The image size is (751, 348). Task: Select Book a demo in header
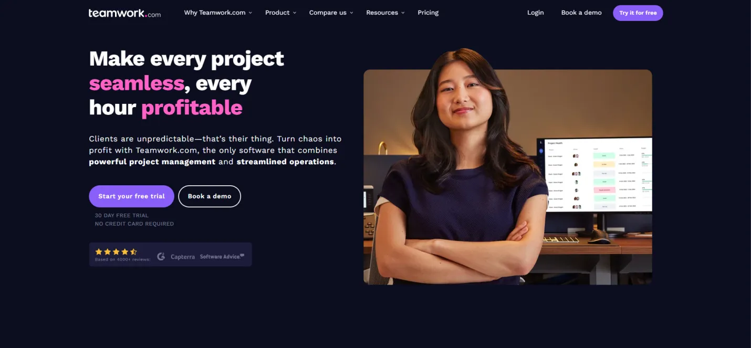(581, 13)
